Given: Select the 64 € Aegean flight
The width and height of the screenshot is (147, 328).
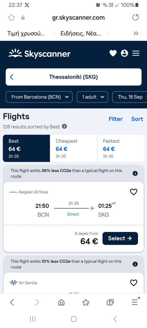Looking at the screenshot, I should tap(120, 238).
